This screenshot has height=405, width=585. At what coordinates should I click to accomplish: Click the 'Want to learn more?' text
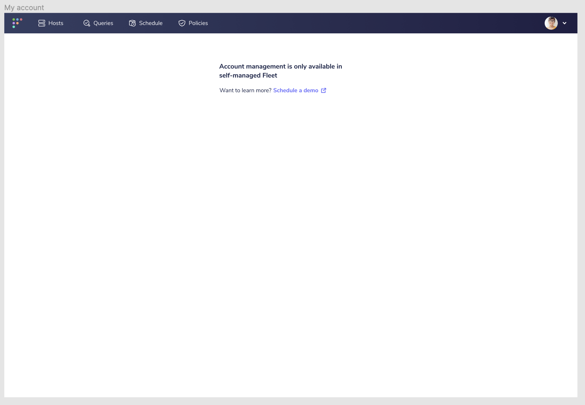click(245, 90)
